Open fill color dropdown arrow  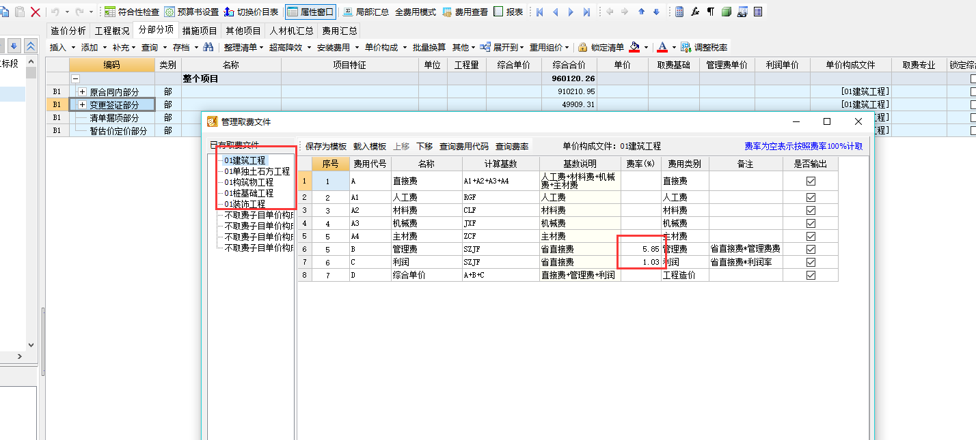pyautogui.click(x=647, y=47)
